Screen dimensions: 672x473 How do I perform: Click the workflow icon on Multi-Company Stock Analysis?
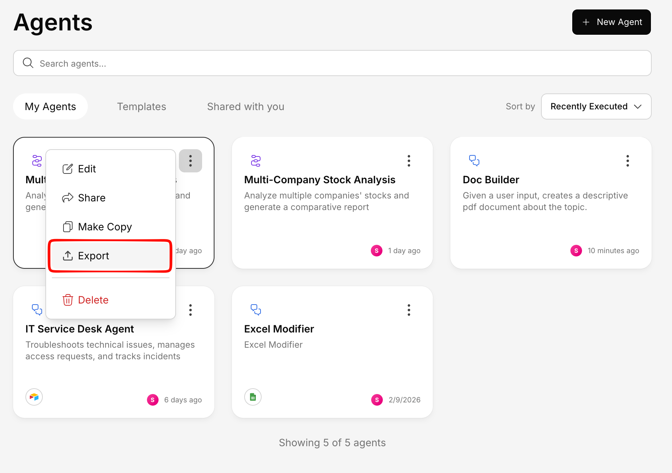(256, 160)
